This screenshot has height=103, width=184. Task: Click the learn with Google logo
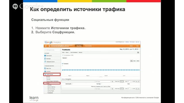click(34, 99)
